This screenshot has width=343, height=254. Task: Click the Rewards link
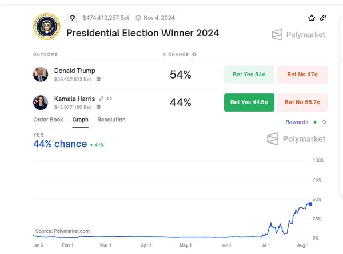(297, 122)
